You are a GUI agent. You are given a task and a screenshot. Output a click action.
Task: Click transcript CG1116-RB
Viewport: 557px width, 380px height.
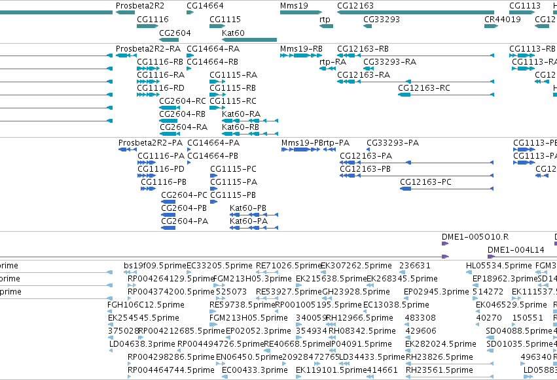pos(160,62)
